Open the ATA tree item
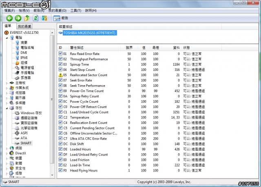 click(x=24, y=138)
